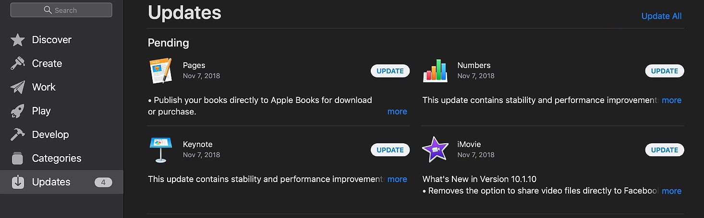The width and height of the screenshot is (704, 218).
Task: Click the Update All link
Action: click(661, 16)
